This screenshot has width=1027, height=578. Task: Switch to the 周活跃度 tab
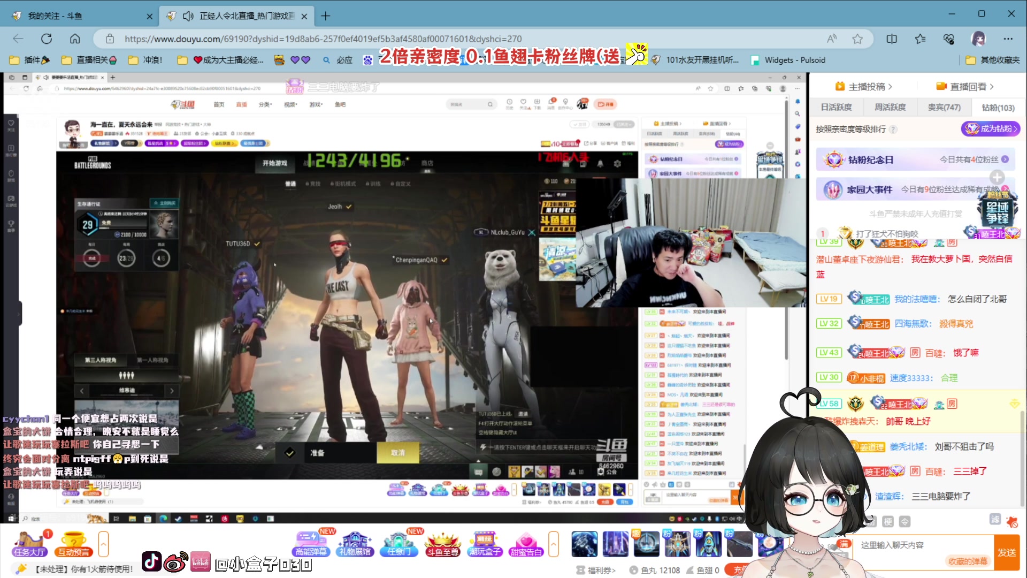click(x=890, y=107)
